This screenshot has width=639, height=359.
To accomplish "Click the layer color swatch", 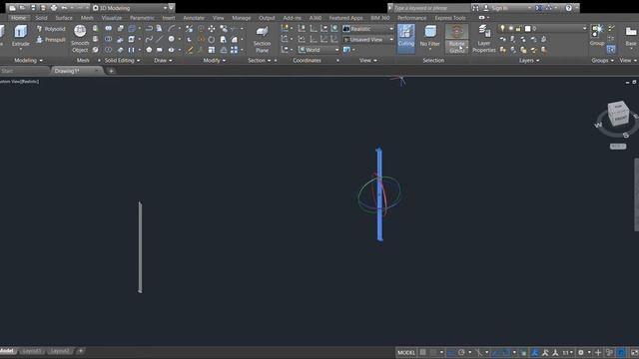I will [527, 28].
